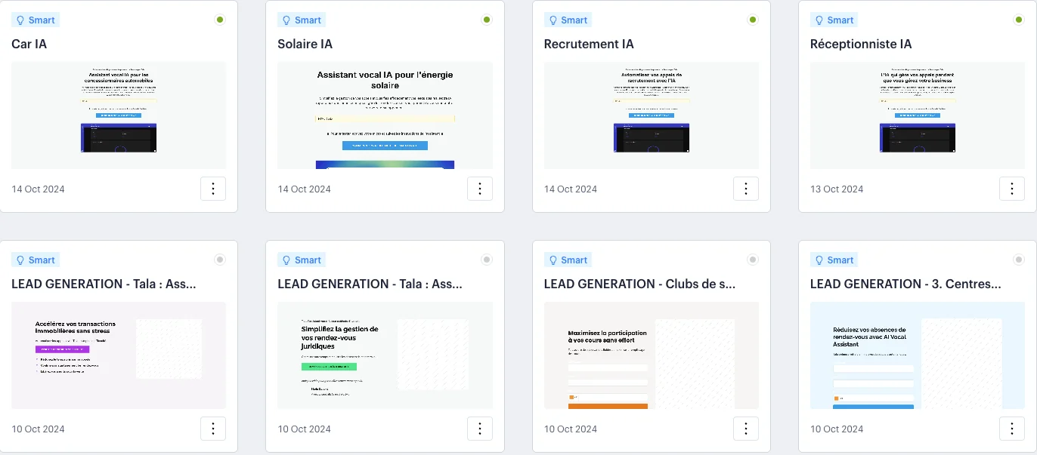Image resolution: width=1037 pixels, height=455 pixels.
Task: Click grey status dot on Simplifiez la gestion card
Action: click(487, 260)
